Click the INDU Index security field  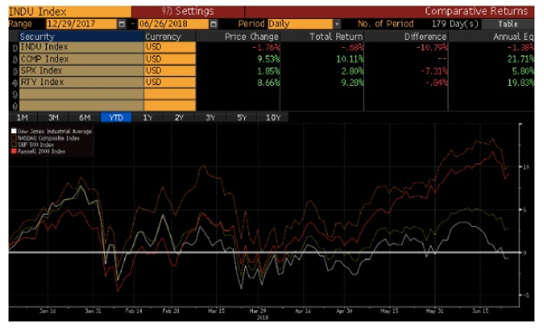pos(81,47)
